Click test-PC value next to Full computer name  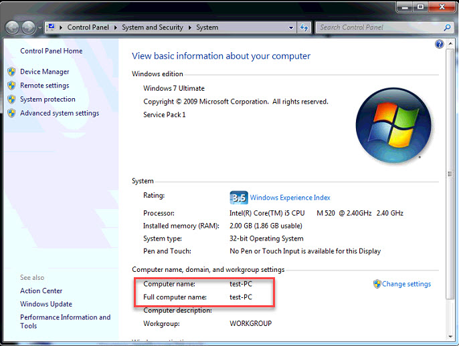tap(241, 297)
